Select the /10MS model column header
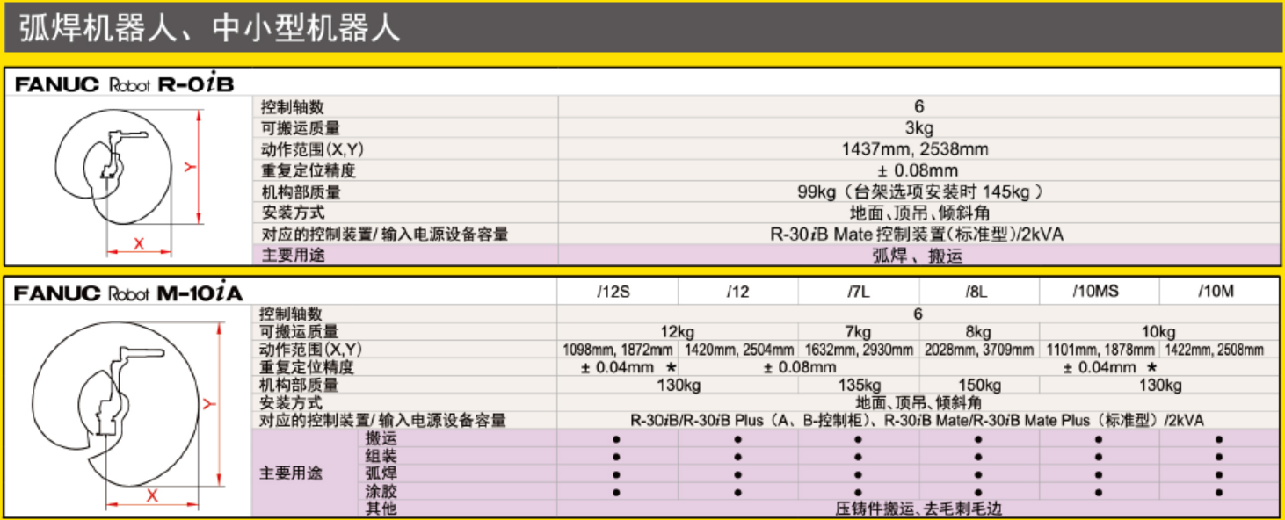The width and height of the screenshot is (1285, 520). point(1099,292)
